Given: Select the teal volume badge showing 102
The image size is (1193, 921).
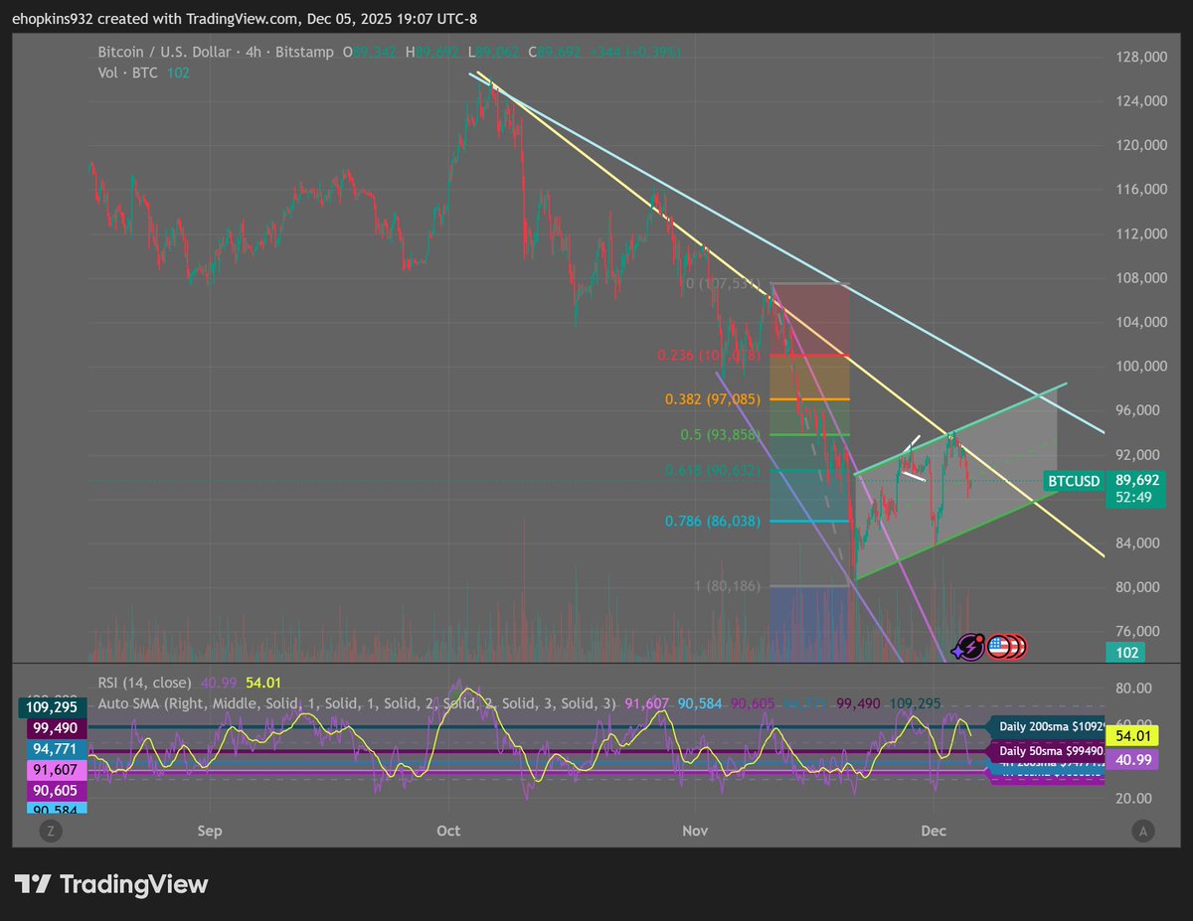Looking at the screenshot, I should click(1124, 654).
